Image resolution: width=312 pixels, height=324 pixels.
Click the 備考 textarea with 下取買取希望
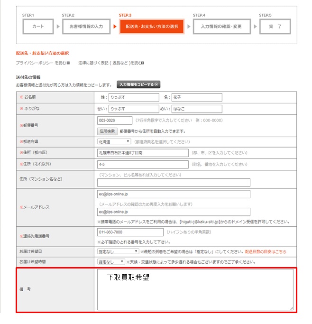tap(195, 289)
